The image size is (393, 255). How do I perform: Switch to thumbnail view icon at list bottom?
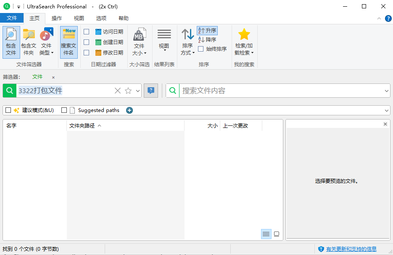point(277,234)
